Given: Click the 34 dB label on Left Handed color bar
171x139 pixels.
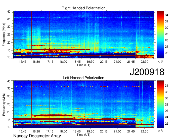Looking at the screenshot, I should tap(166, 86).
